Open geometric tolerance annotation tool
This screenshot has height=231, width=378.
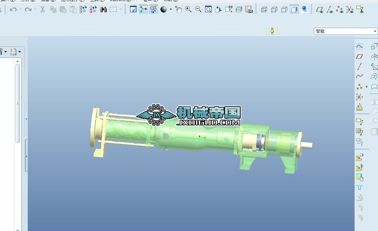pos(359,132)
